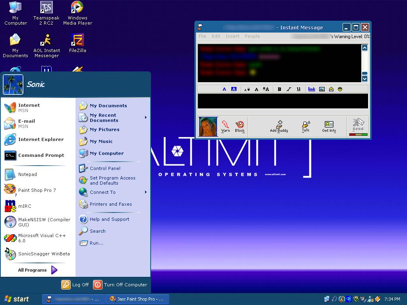This screenshot has width=407, height=305.
Task: Toggle bold text formatting
Action: (279, 89)
